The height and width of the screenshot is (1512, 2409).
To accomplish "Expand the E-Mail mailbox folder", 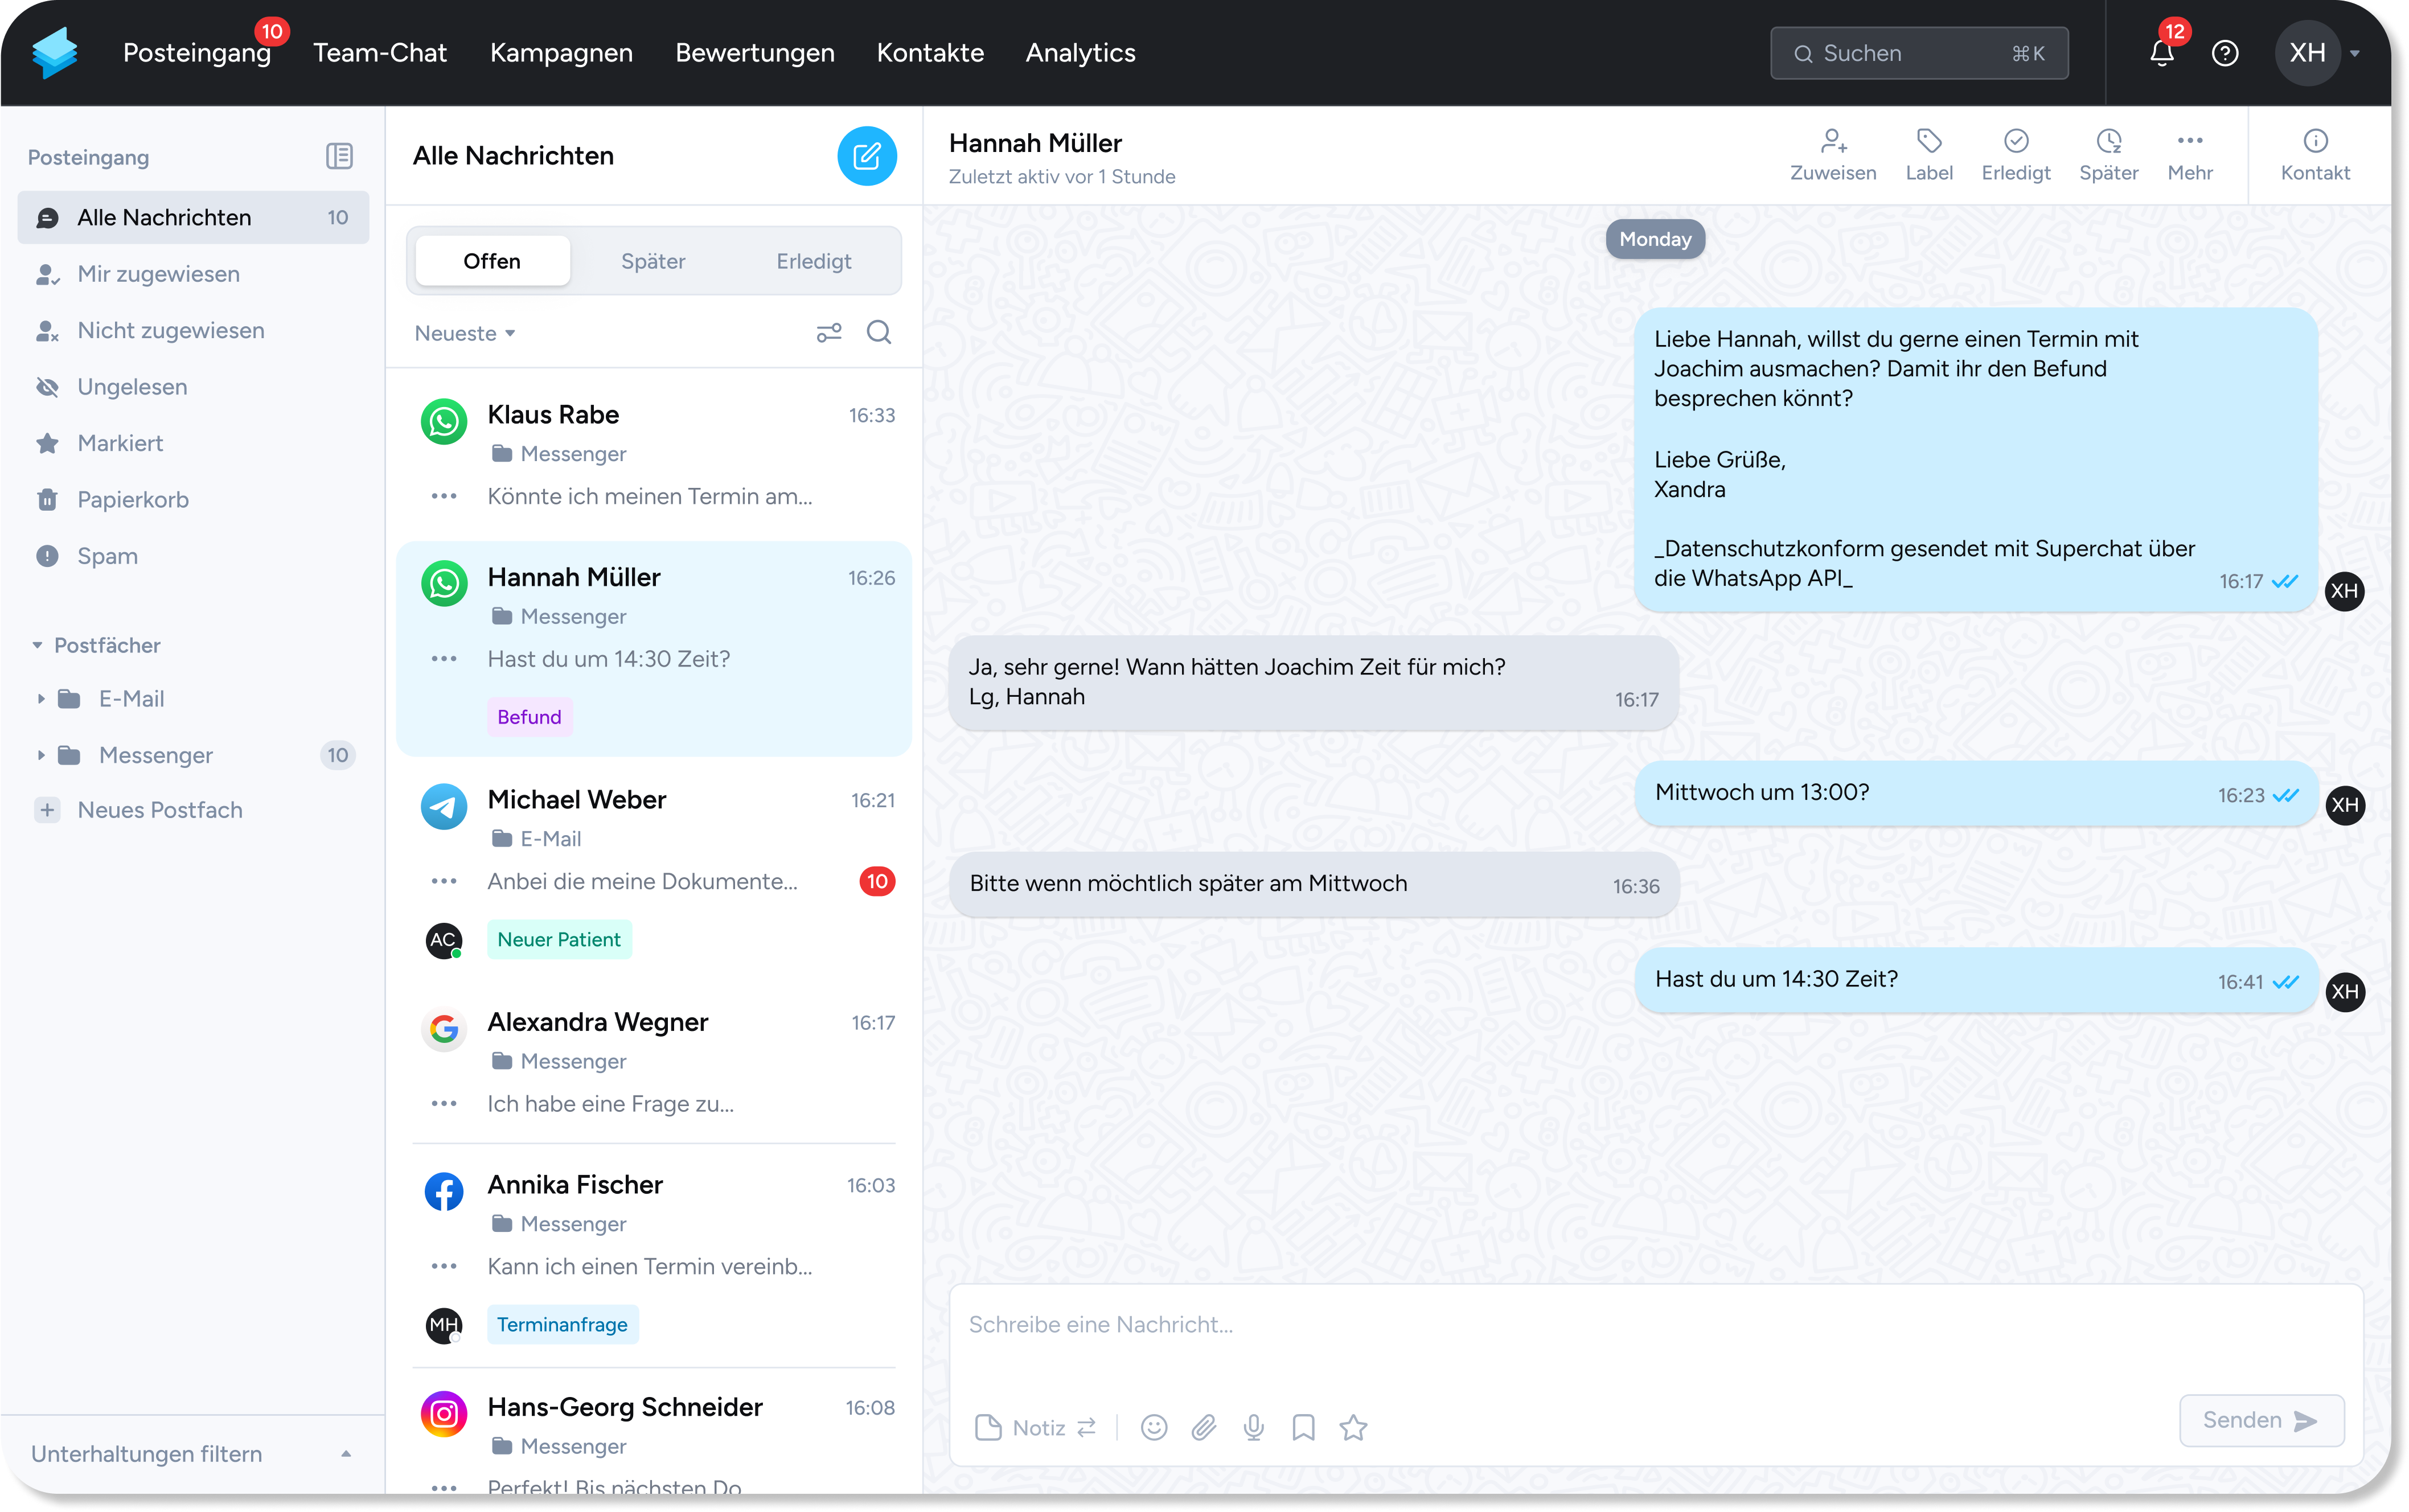I will (x=41, y=699).
